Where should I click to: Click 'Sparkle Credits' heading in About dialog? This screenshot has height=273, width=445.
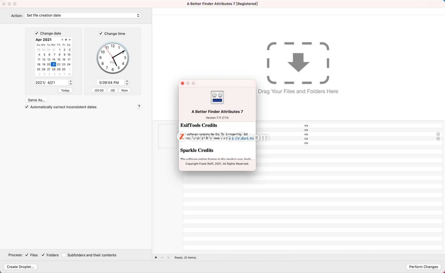tap(197, 151)
